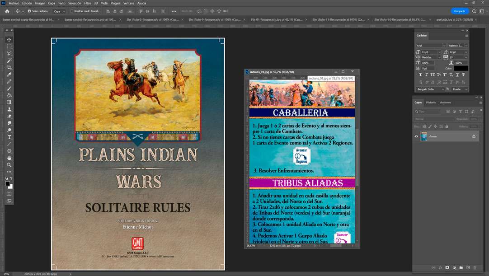
Task: Switch to the Historia tab
Action: (431, 102)
